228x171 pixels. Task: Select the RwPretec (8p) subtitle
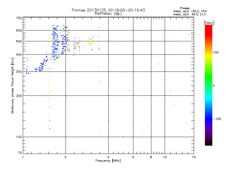tap(108, 13)
